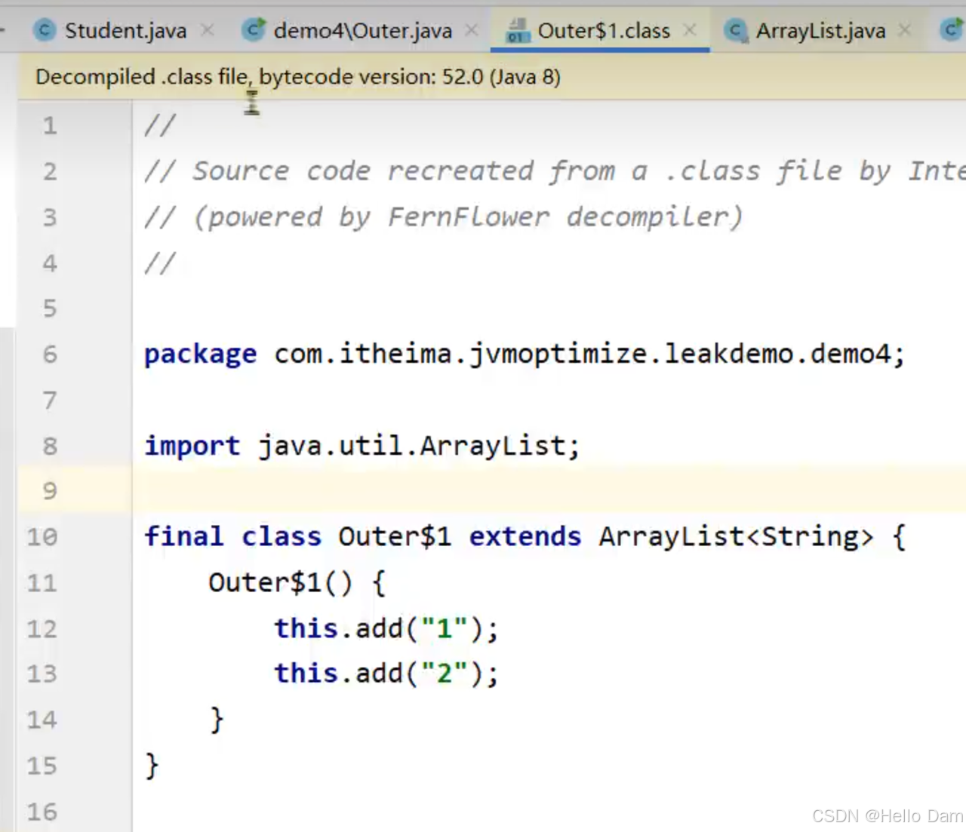Viewport: 966px width, 832px height.
Task: Click the 'Source code recreated' comment on line 2
Action: [x=555, y=171]
